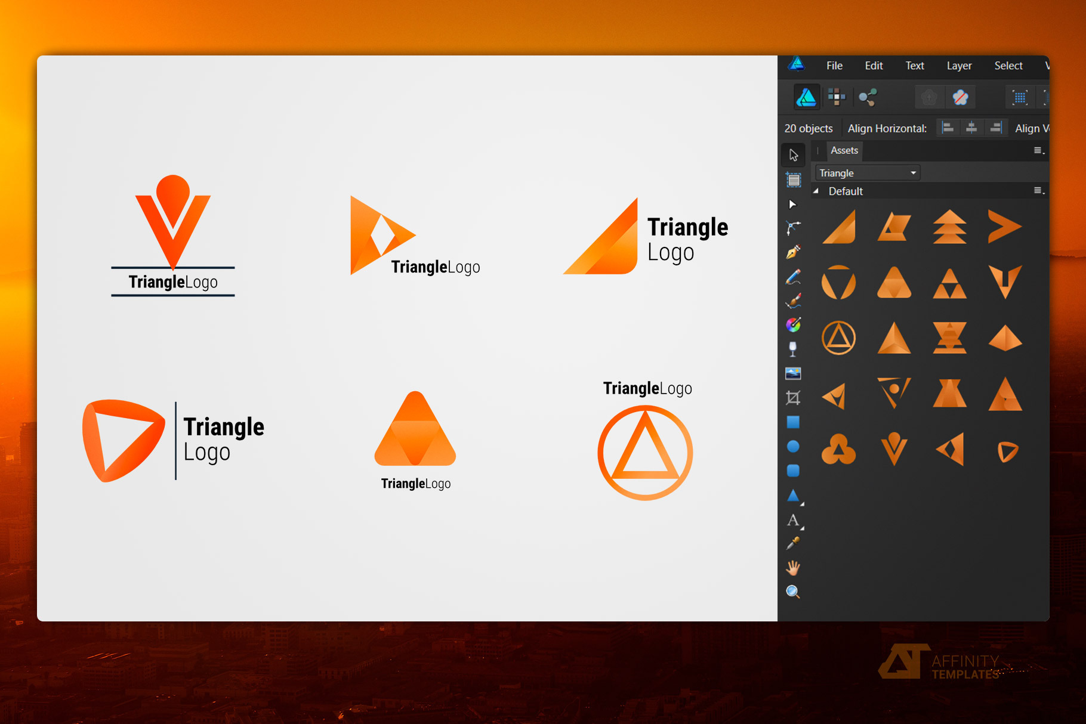Pick the Corner tool
This screenshot has width=1086, height=724.
tap(793, 228)
